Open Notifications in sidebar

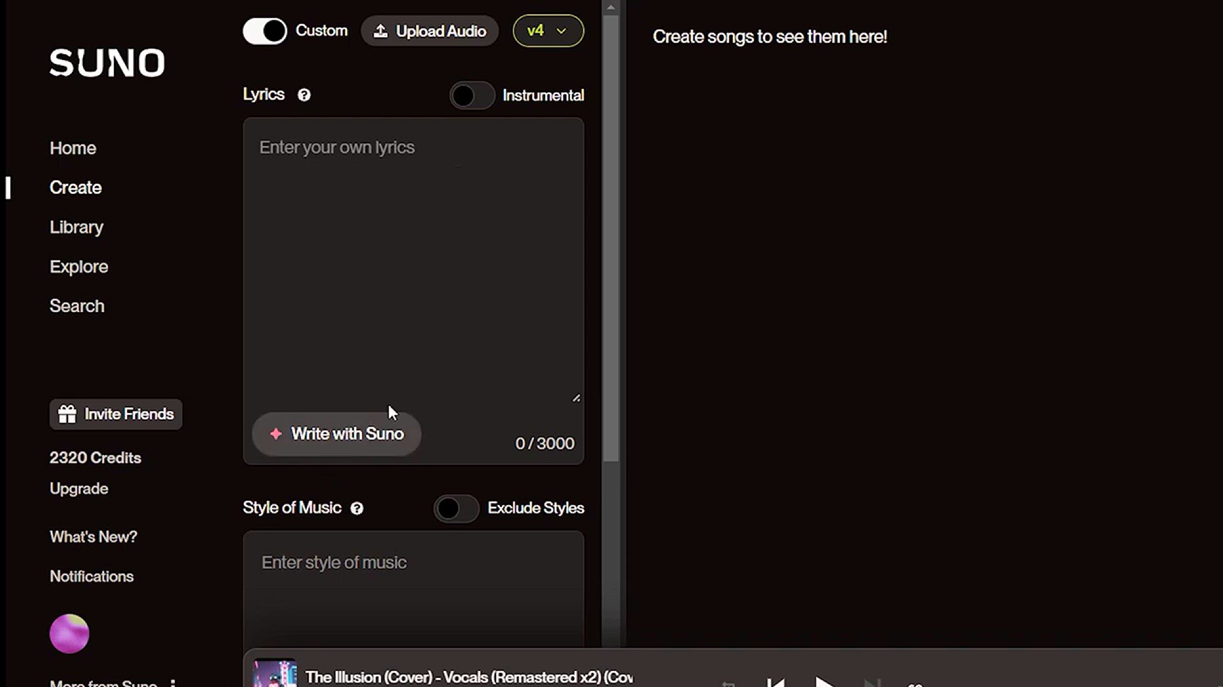tap(92, 576)
